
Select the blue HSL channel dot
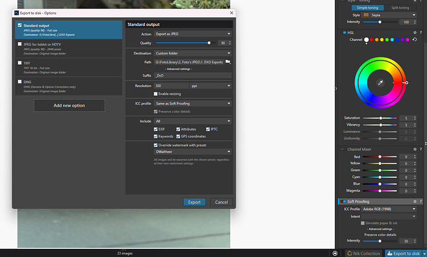click(x=397, y=40)
